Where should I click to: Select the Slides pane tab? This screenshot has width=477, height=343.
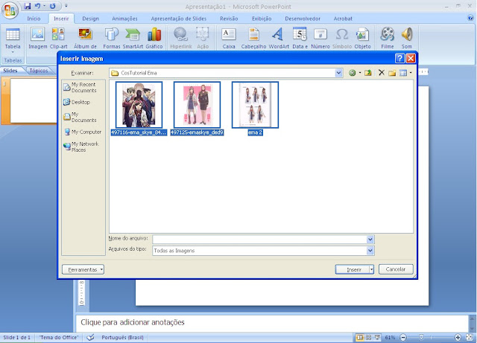(10, 71)
